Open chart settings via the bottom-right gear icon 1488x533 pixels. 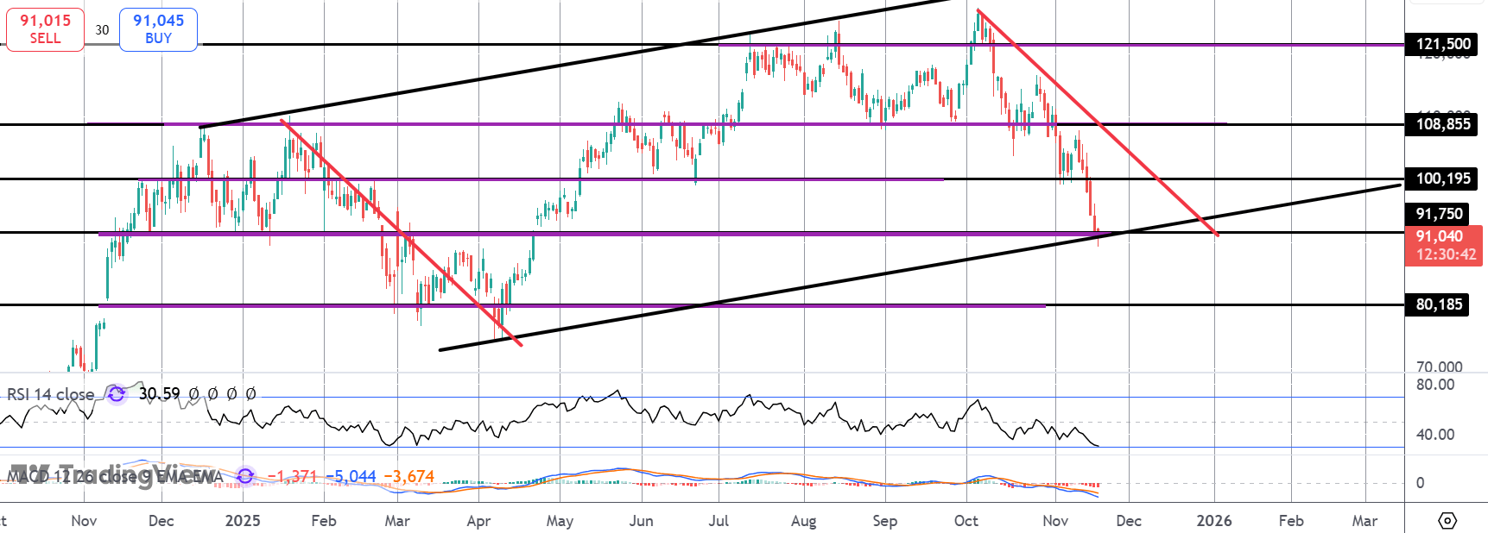point(1447,521)
